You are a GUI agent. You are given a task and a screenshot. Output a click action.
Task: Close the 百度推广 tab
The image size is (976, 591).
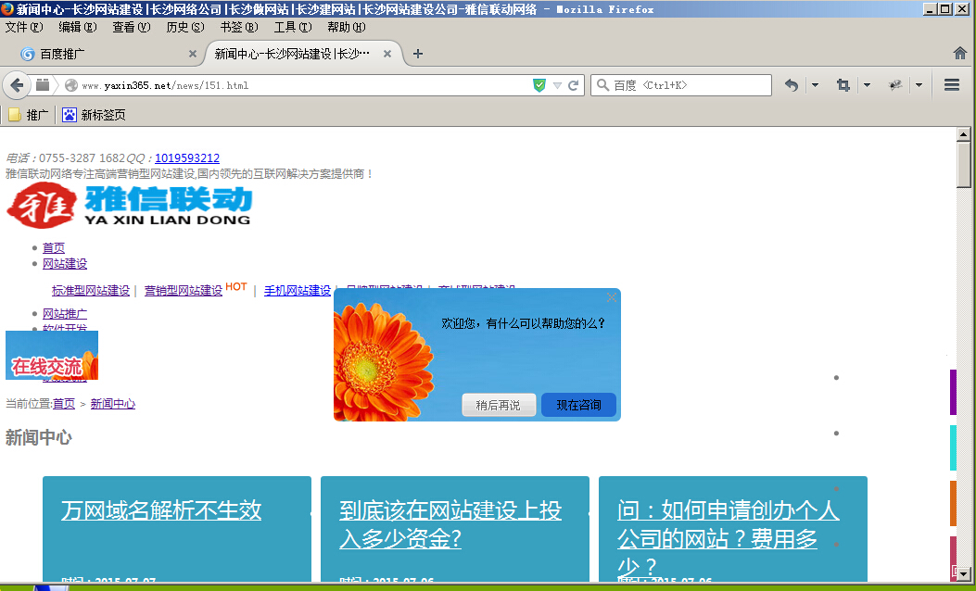(193, 54)
